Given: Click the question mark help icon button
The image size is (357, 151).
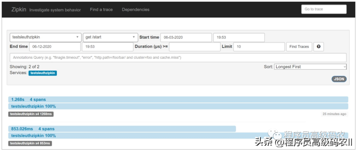Looking at the screenshot, I should (x=319, y=46).
